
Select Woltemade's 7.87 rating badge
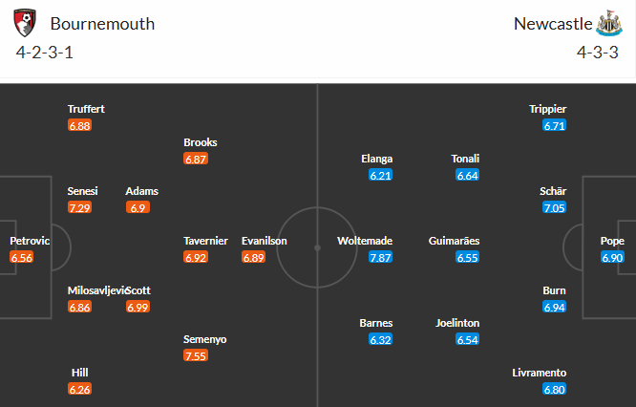[381, 258]
